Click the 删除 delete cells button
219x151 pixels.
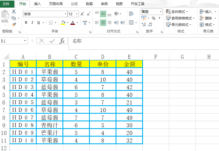(x=206, y=18)
